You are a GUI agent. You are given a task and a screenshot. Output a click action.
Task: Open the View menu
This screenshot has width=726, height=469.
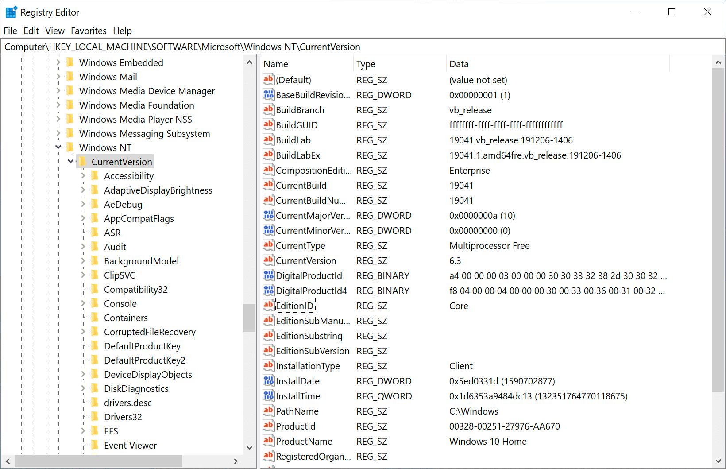[55, 31]
